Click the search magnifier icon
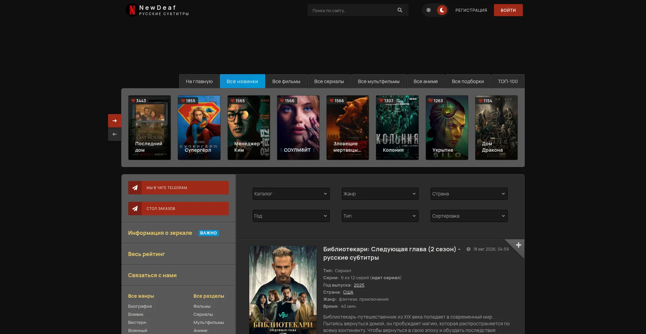Screen dimensions: 646x334 pos(400,10)
